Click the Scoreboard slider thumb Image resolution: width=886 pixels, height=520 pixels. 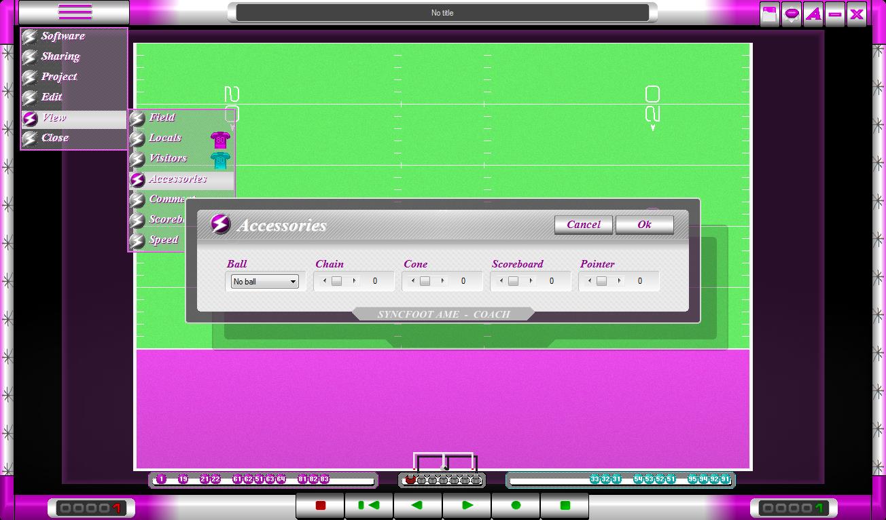pyautogui.click(x=513, y=281)
